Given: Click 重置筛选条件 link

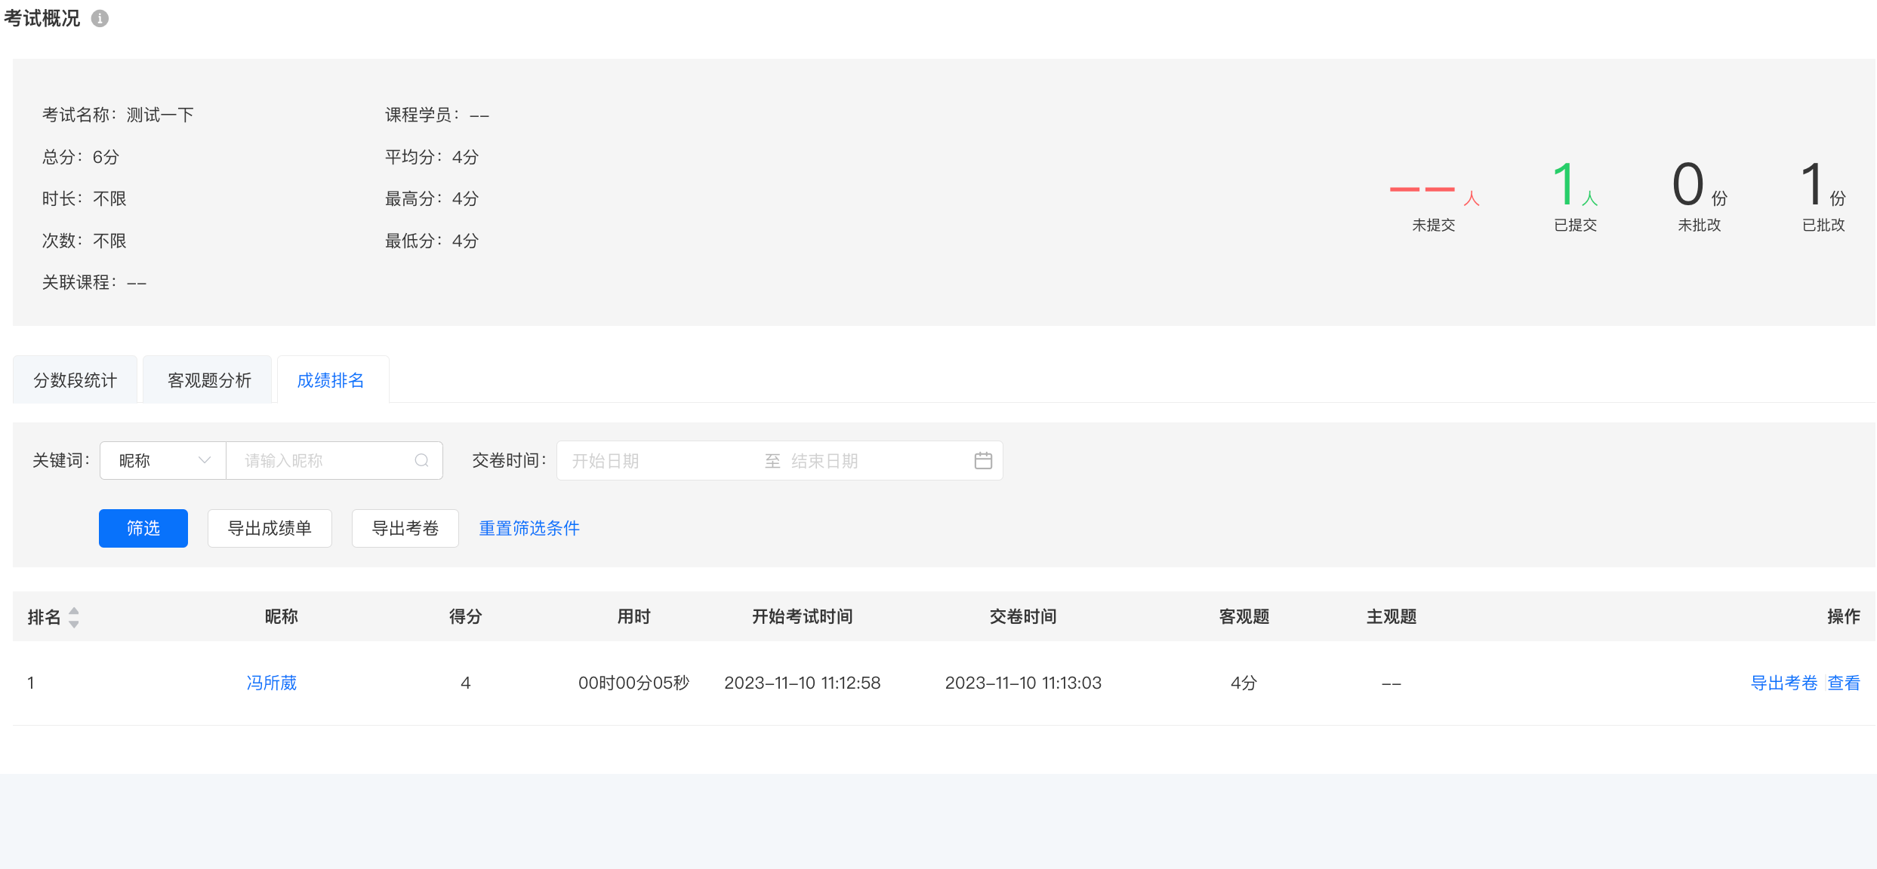Looking at the screenshot, I should pyautogui.click(x=529, y=528).
